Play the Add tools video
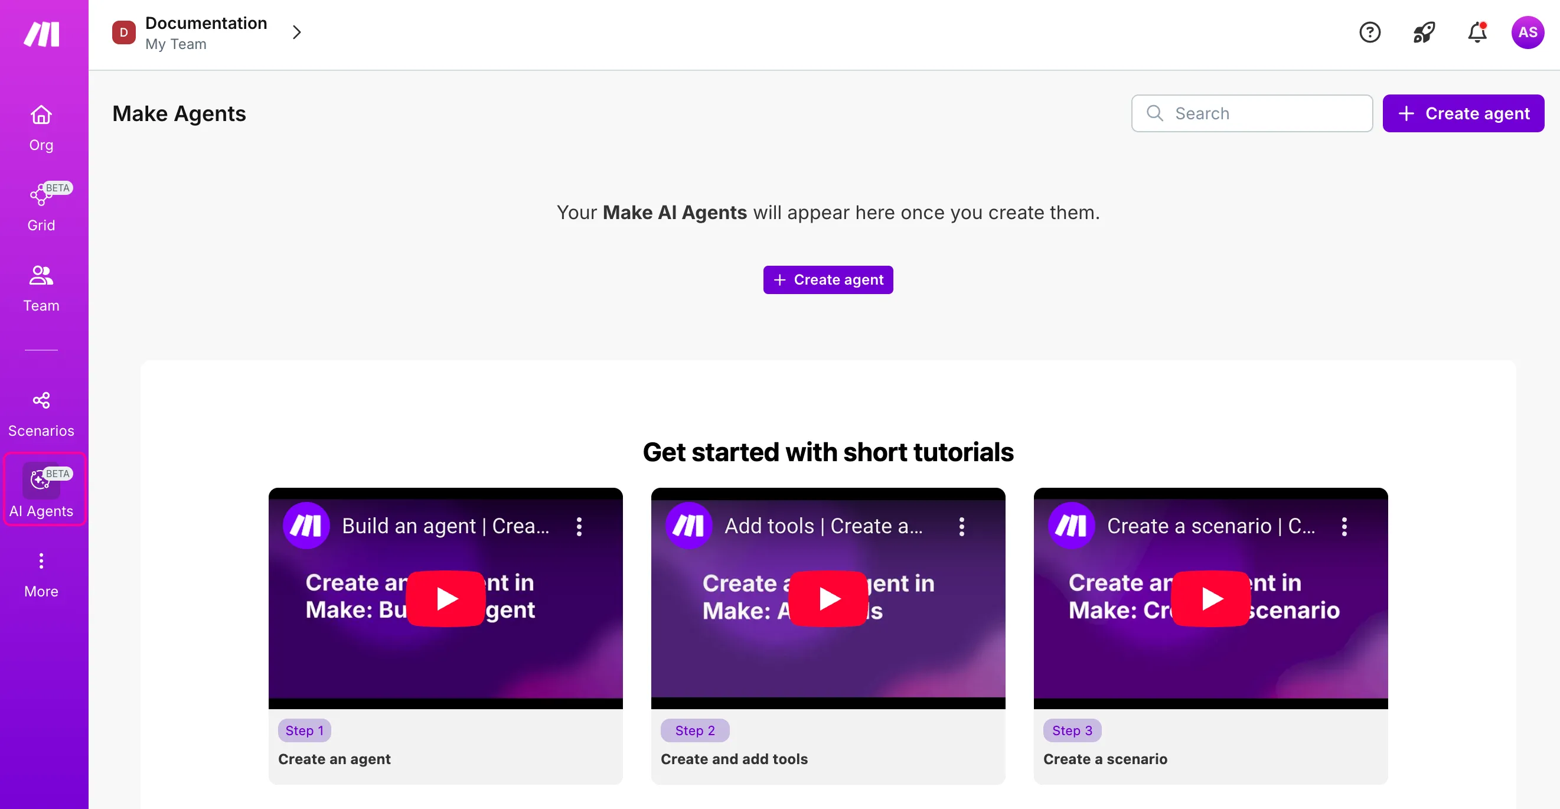 coord(828,598)
